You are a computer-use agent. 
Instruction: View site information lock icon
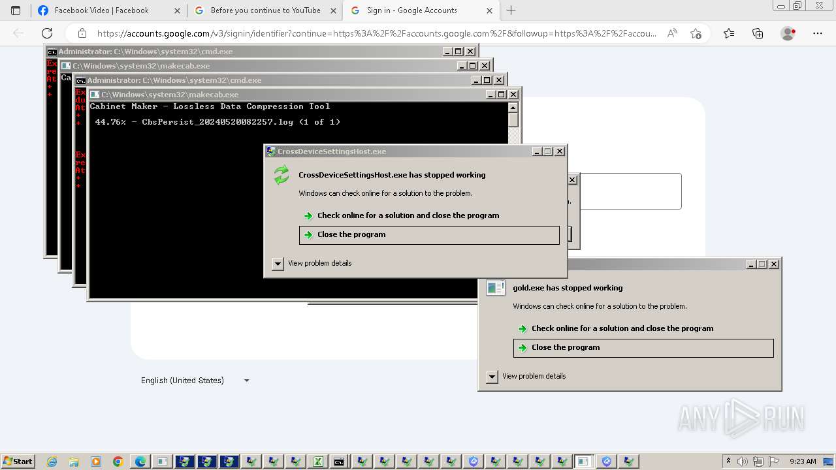click(82, 33)
